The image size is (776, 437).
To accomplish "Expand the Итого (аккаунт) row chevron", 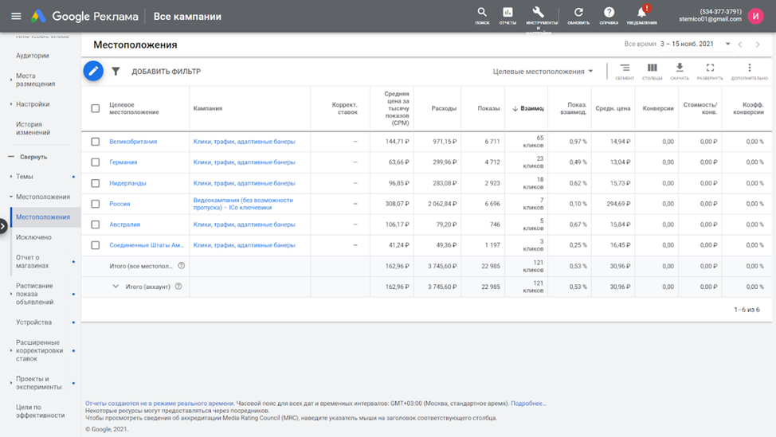I will point(116,287).
